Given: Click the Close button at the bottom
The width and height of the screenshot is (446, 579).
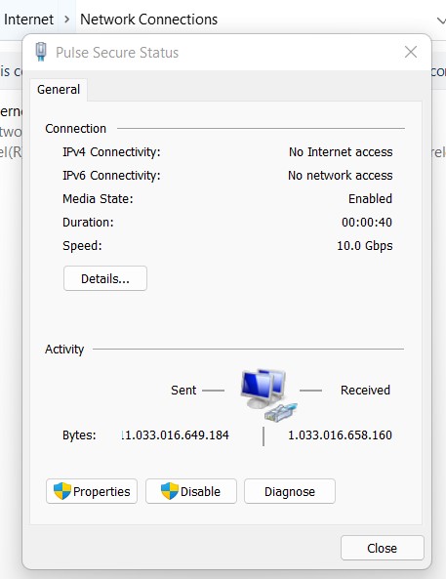Looking at the screenshot, I should tap(383, 548).
